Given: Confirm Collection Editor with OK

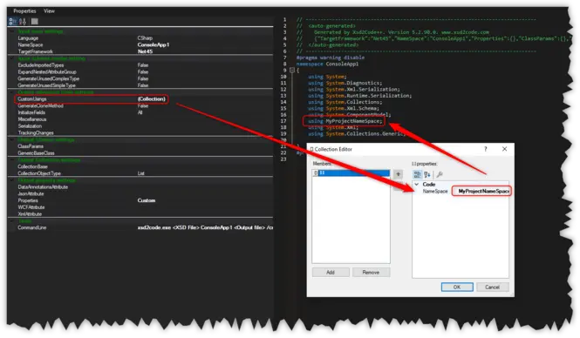Looking at the screenshot, I should click(457, 287).
